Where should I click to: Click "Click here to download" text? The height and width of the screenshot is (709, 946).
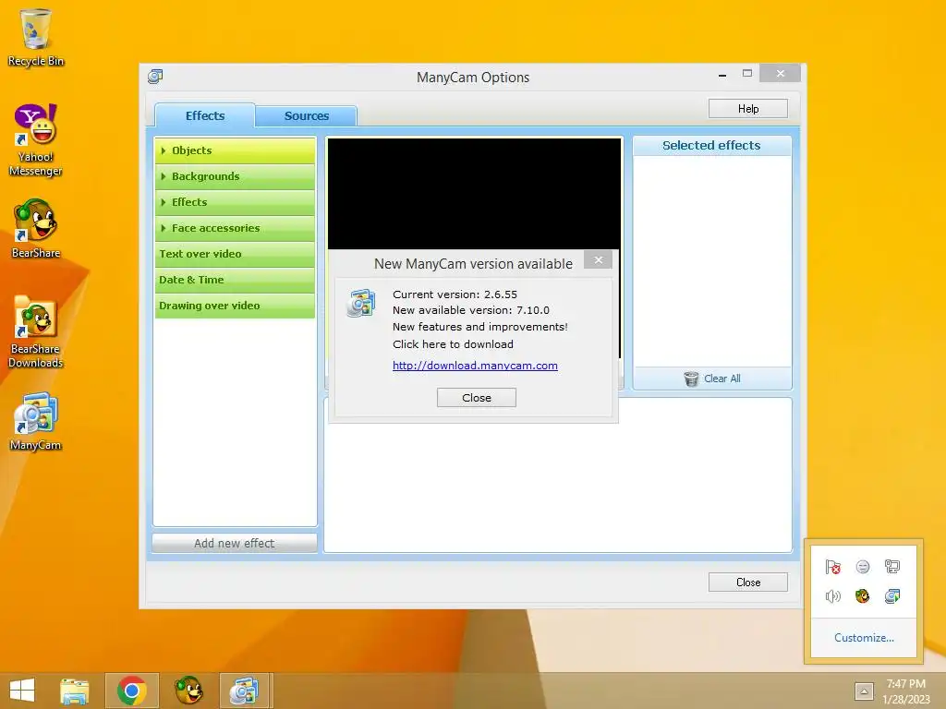point(453,344)
